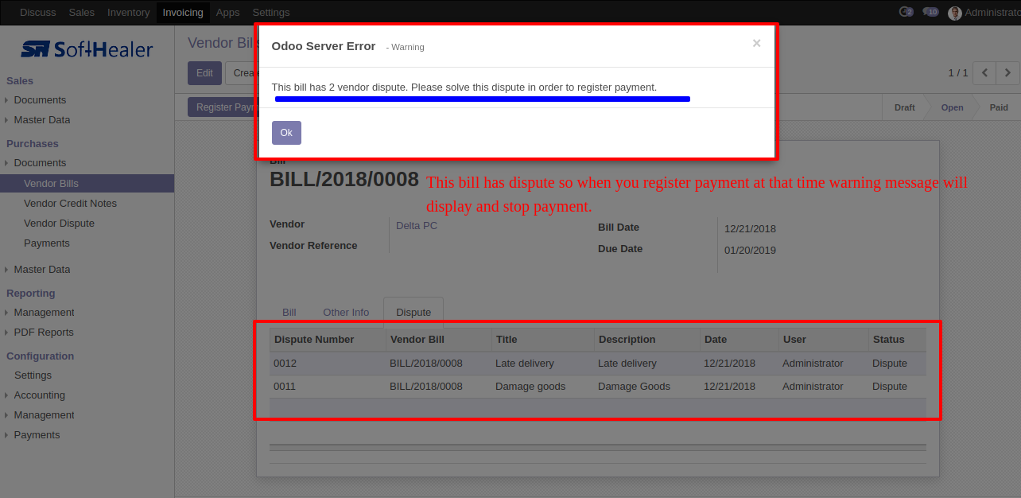Expand Documents under Purchases

click(40, 163)
